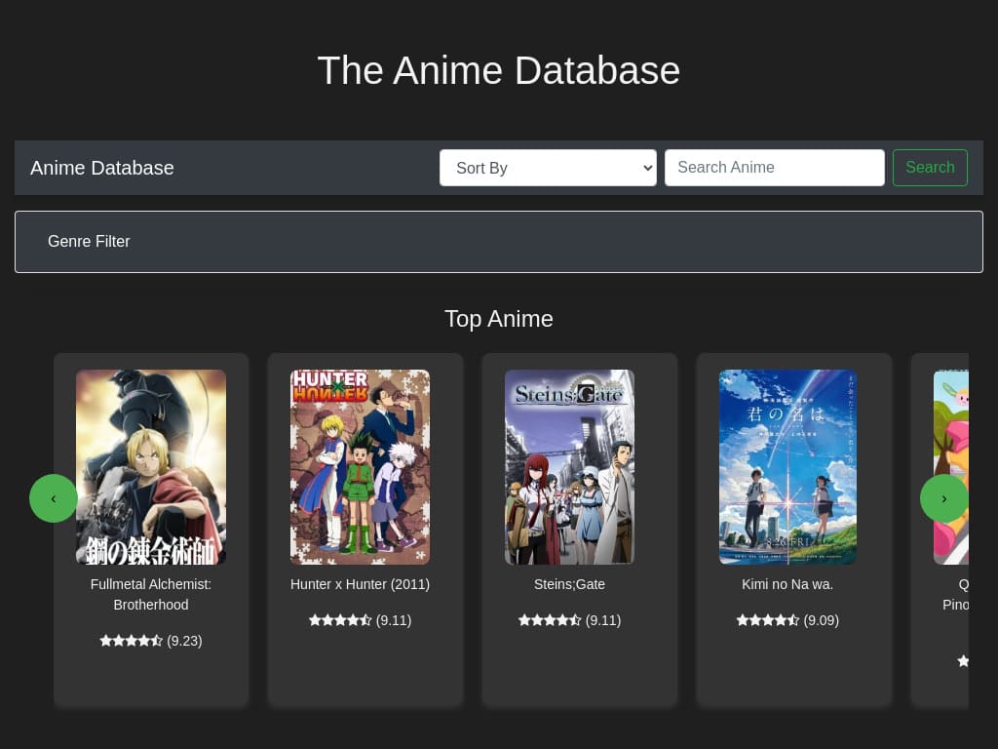
Task: Click the Anime Database header label
Action: [x=101, y=168]
